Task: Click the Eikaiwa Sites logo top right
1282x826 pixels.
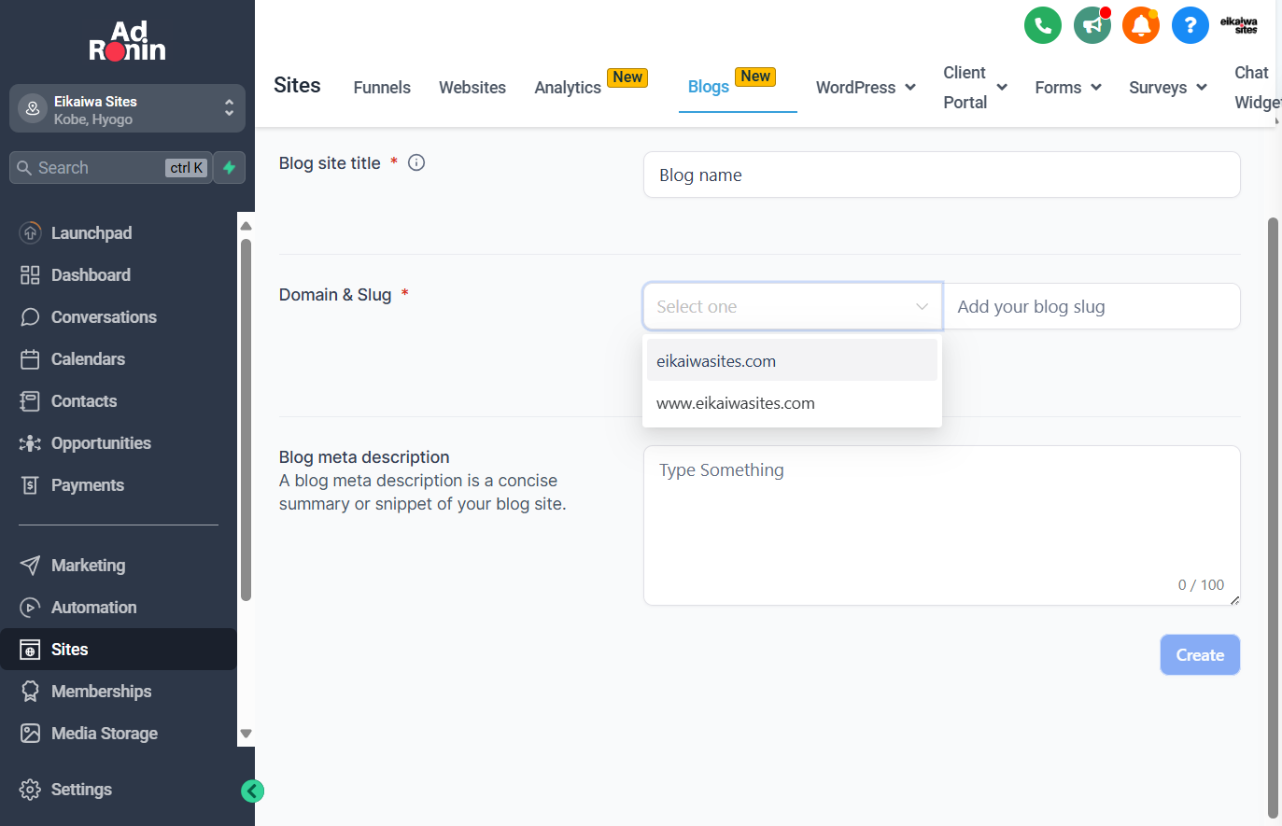Action: pyautogui.click(x=1239, y=25)
